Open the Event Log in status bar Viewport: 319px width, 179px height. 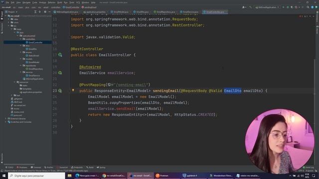tap(308, 168)
